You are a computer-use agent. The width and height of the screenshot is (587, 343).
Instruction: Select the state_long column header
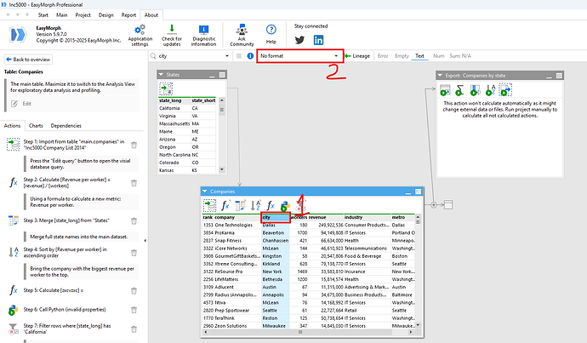174,100
